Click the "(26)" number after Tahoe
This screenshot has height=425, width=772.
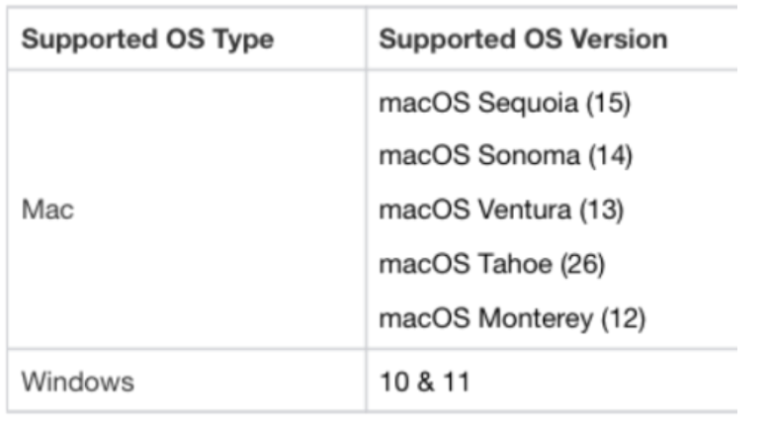coord(582,265)
